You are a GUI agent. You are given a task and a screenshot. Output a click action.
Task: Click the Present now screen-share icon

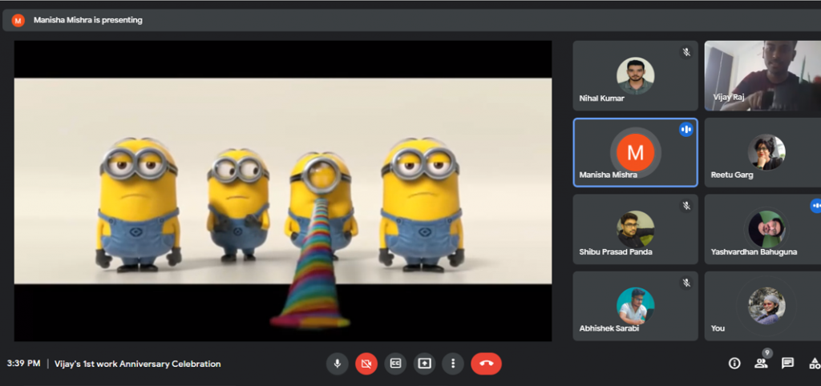(424, 364)
